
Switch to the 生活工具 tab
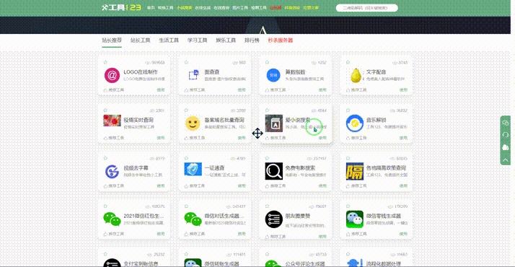(169, 40)
